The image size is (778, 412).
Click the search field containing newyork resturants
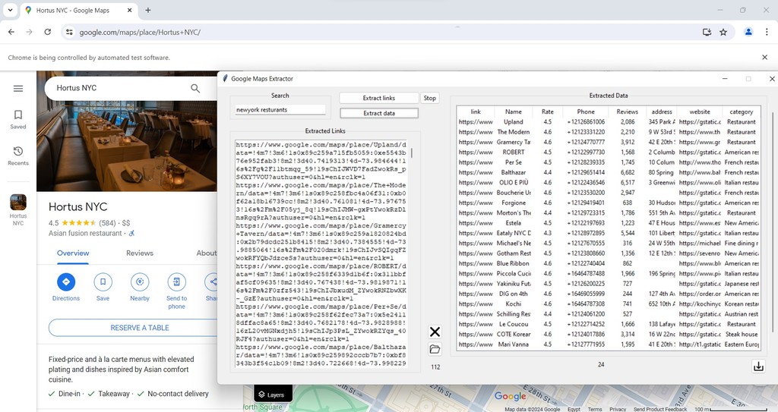click(x=280, y=109)
